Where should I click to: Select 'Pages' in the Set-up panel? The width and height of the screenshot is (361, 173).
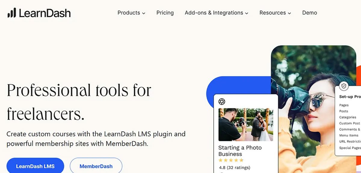coord(344,105)
